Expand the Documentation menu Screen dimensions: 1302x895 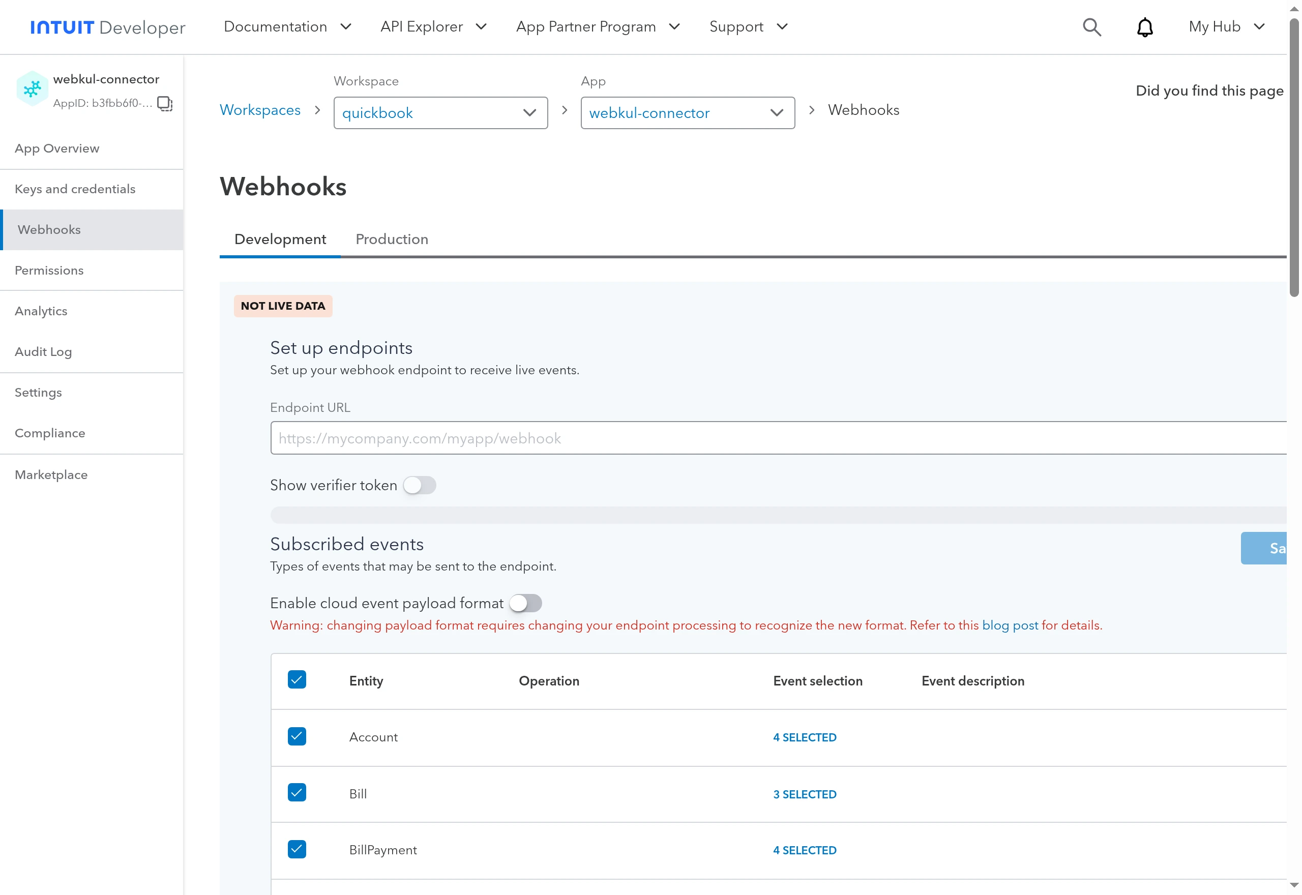(288, 26)
